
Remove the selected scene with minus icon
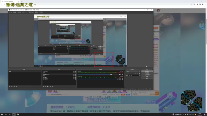(x=12, y=86)
